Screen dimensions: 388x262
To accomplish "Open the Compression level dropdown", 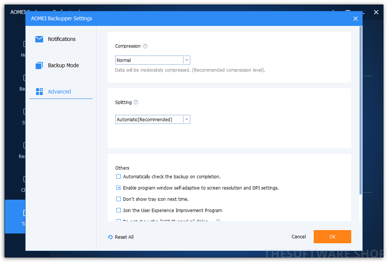I will pyautogui.click(x=152, y=60).
